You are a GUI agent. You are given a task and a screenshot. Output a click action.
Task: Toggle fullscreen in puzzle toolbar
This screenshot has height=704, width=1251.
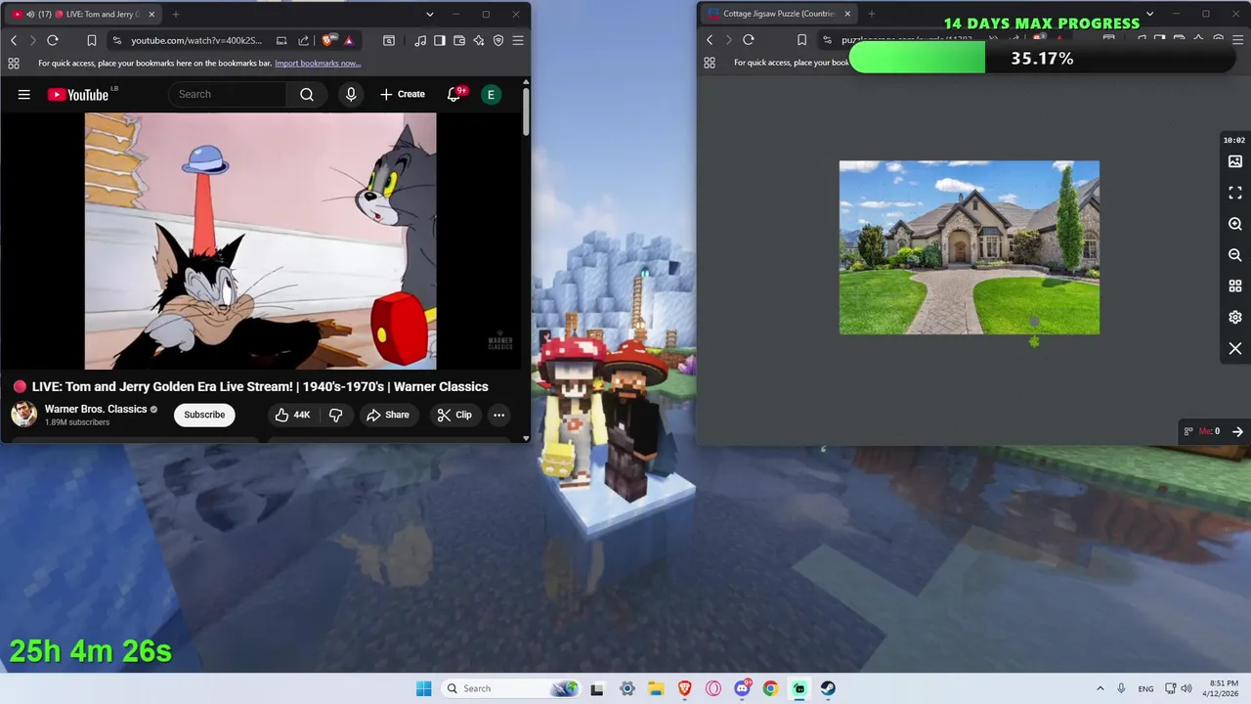click(1235, 193)
